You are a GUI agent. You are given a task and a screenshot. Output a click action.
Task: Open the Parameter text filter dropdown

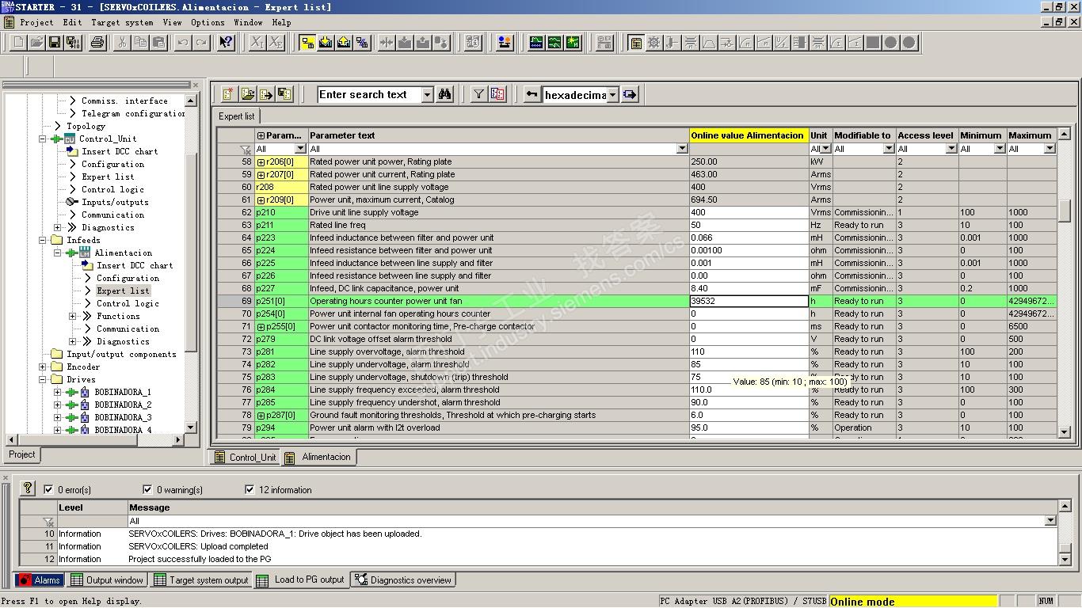click(x=682, y=149)
